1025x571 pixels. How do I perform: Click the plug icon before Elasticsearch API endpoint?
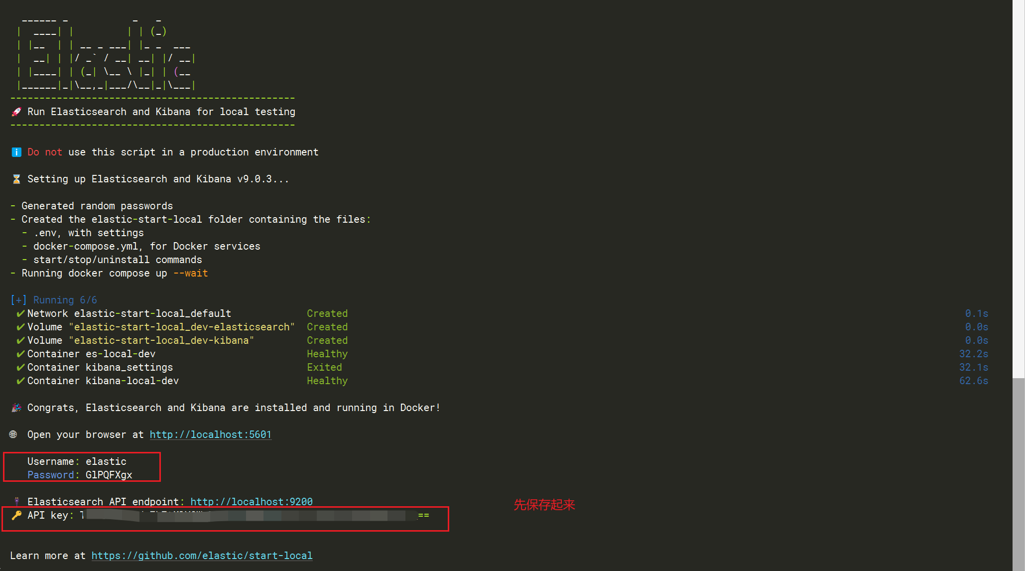coord(16,501)
